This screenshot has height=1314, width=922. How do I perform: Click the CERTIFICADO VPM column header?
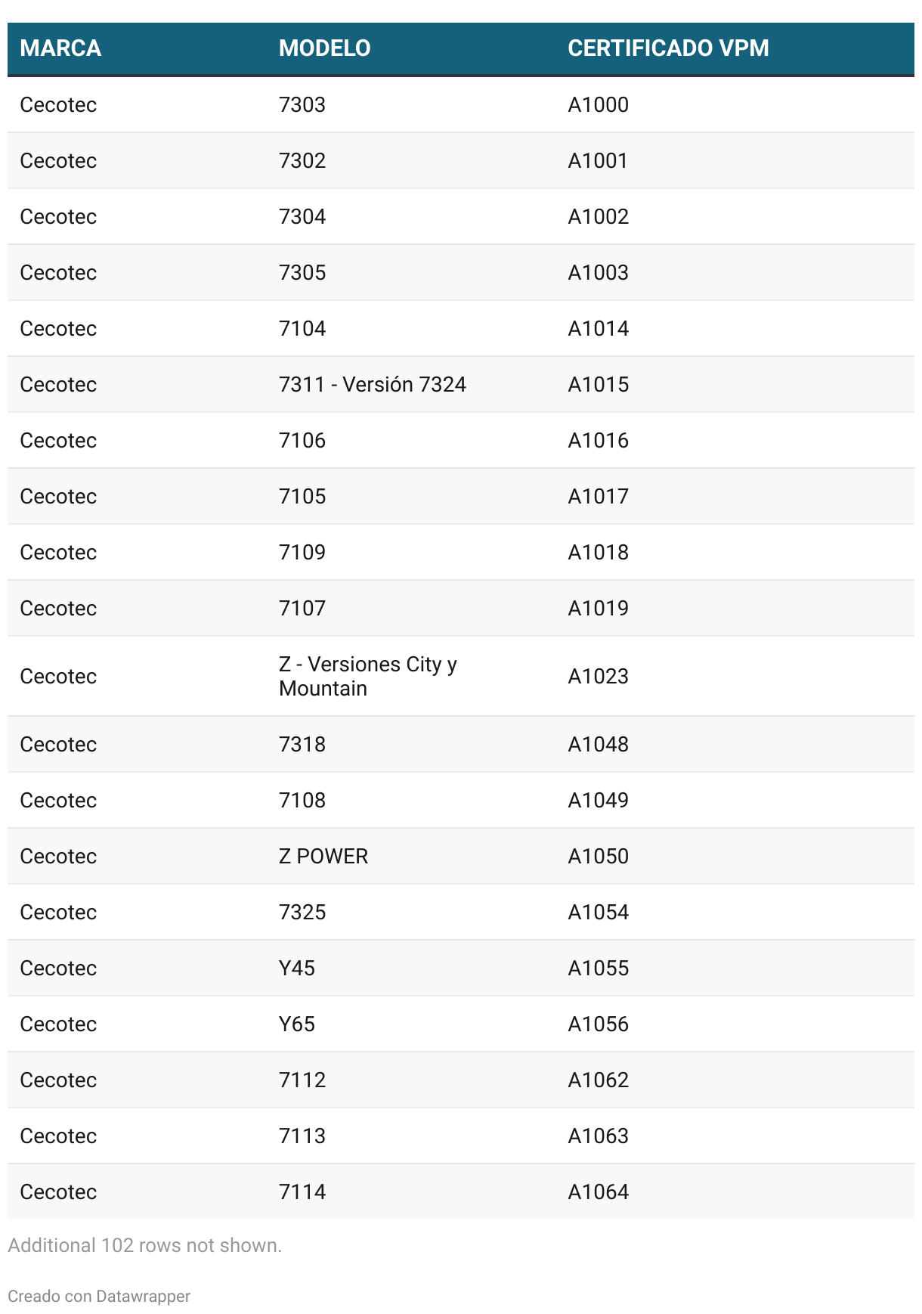point(668,48)
